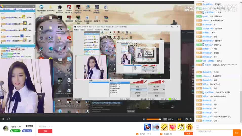Expand the arrow beside 开始录制
242x136 pixels.
(164, 90)
